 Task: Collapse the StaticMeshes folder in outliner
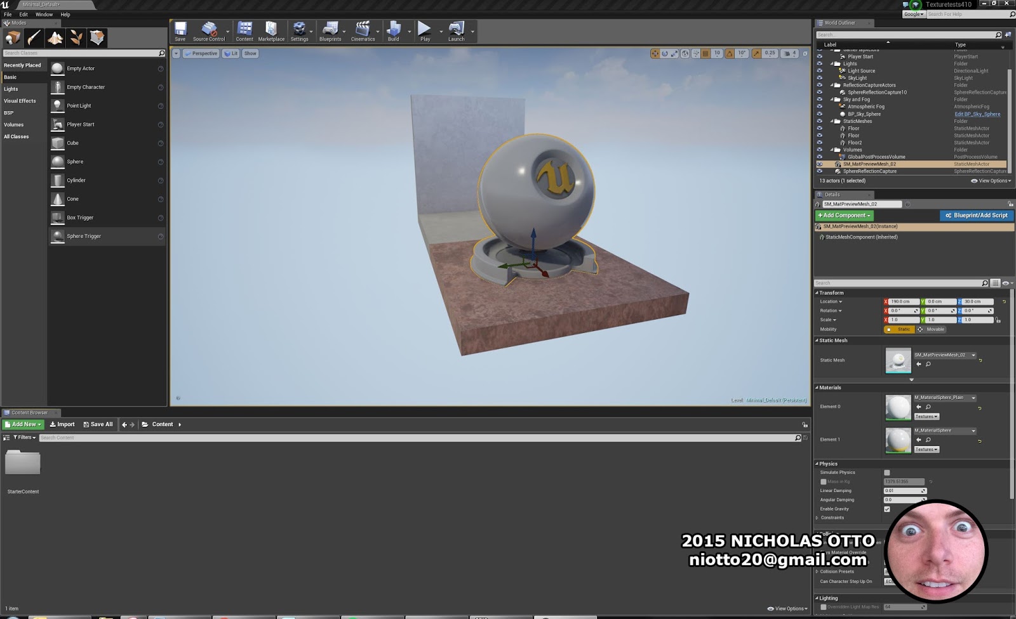point(831,121)
